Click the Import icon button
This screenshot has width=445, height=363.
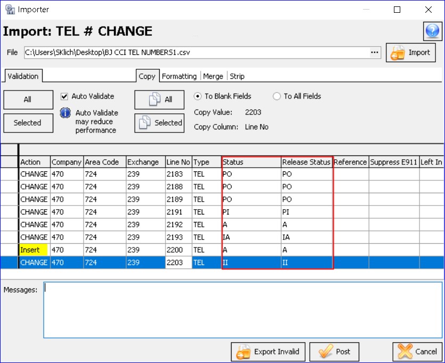pos(398,52)
